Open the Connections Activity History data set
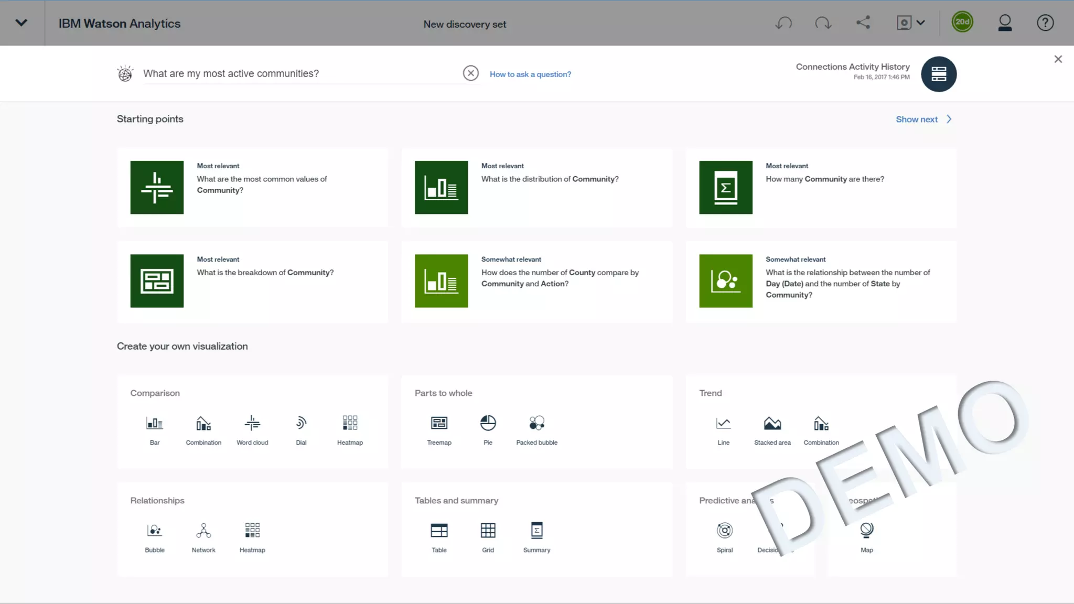 tap(938, 74)
